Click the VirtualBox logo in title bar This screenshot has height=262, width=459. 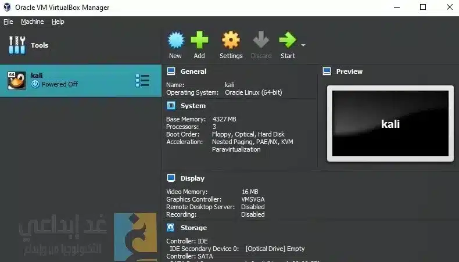(x=7, y=7)
